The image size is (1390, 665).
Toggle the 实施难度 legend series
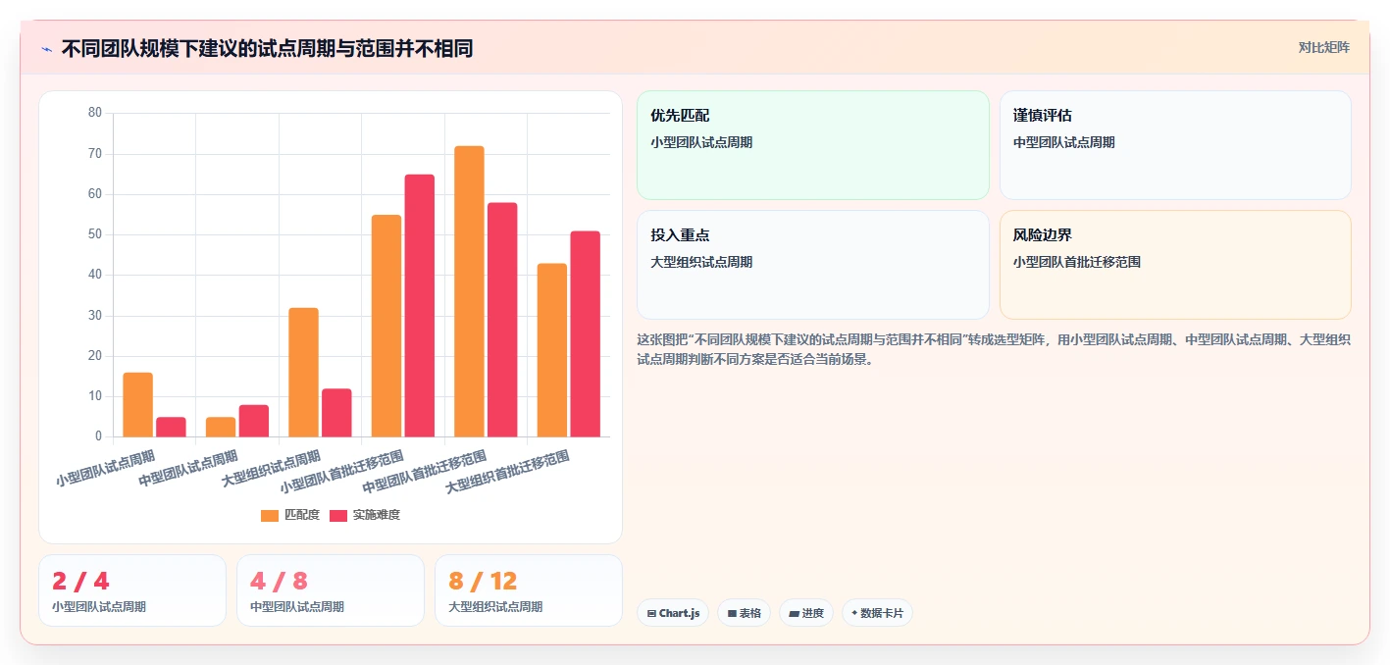(365, 515)
